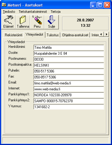
Task: Click the Y-tunnus: label
Action: [15, 106]
